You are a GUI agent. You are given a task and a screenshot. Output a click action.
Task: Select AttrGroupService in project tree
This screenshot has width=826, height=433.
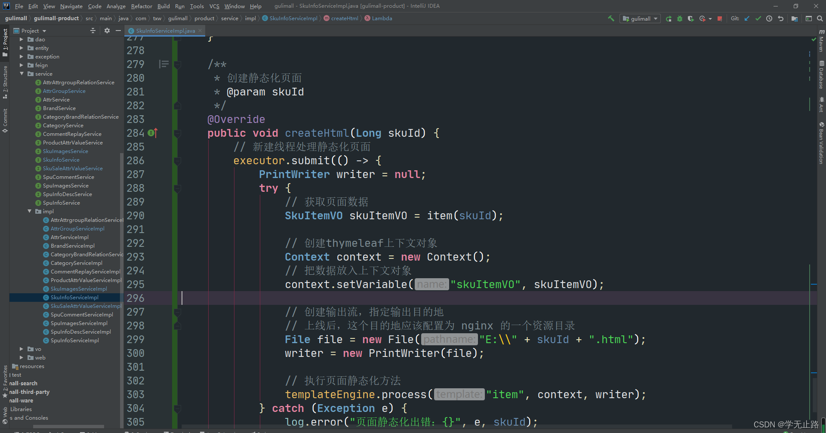tap(64, 91)
